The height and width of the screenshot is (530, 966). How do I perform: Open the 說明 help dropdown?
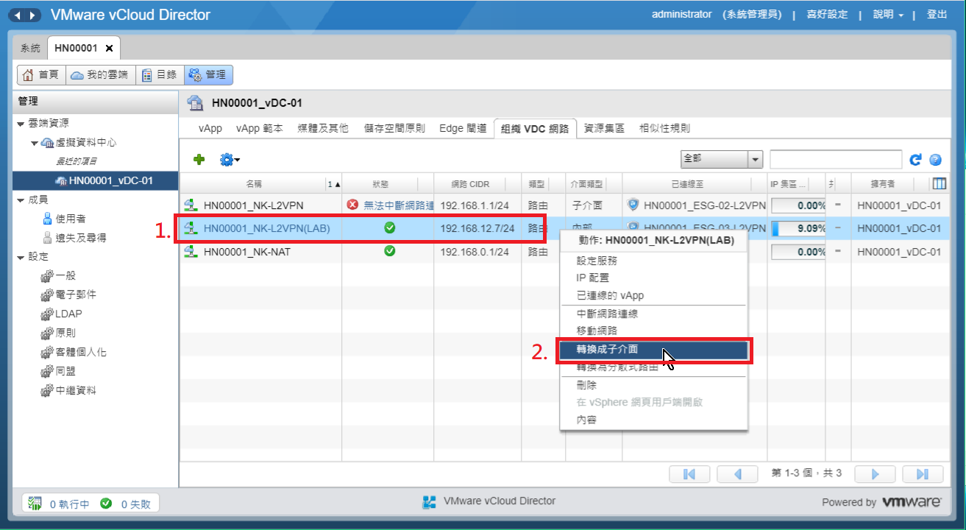point(888,15)
